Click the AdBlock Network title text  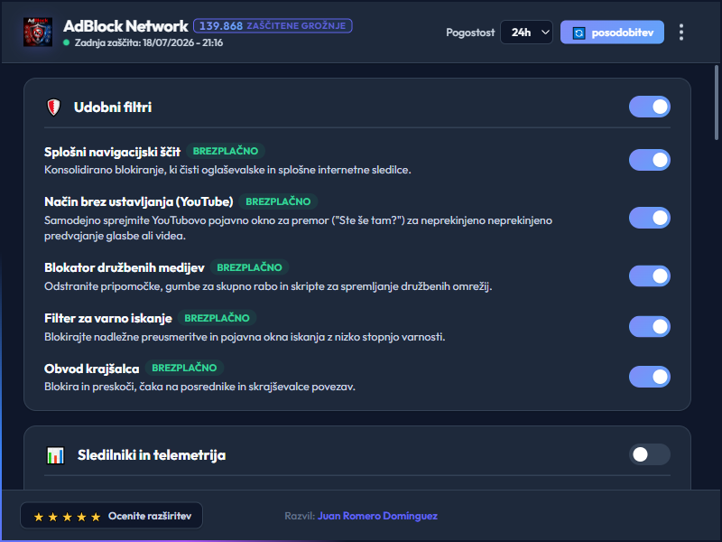pyautogui.click(x=125, y=26)
